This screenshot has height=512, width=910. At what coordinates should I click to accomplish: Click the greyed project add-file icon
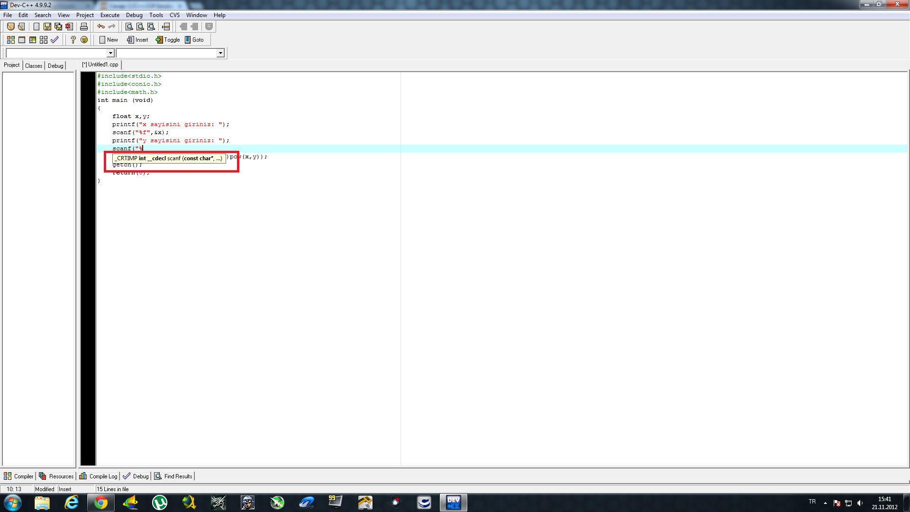183,27
